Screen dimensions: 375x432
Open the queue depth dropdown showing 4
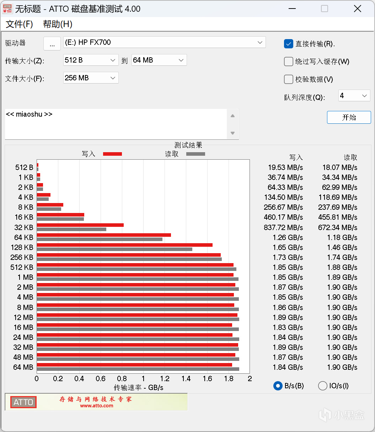point(354,96)
